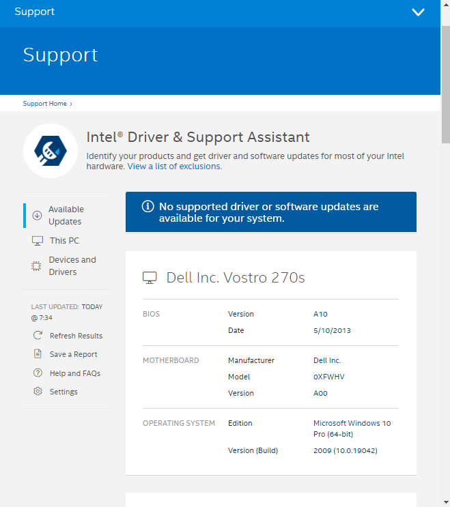Click the Refresh Results circular arrow icon
The width and height of the screenshot is (450, 507).
point(38,335)
